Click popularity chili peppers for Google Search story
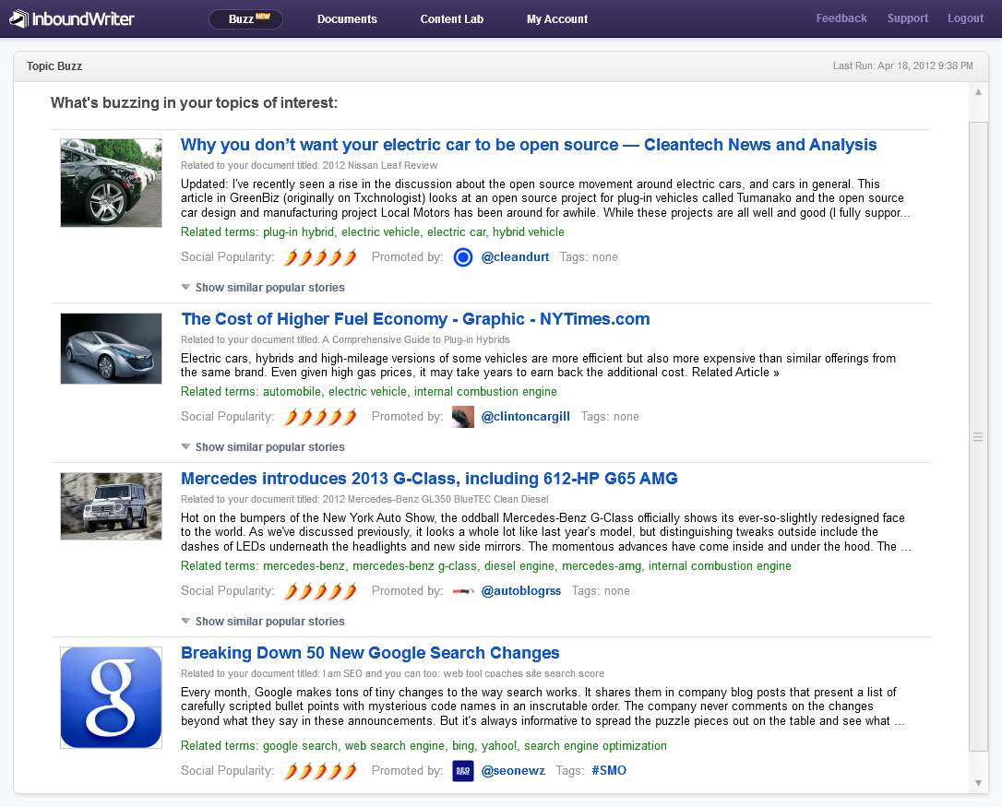The height and width of the screenshot is (807, 1002). tap(320, 771)
